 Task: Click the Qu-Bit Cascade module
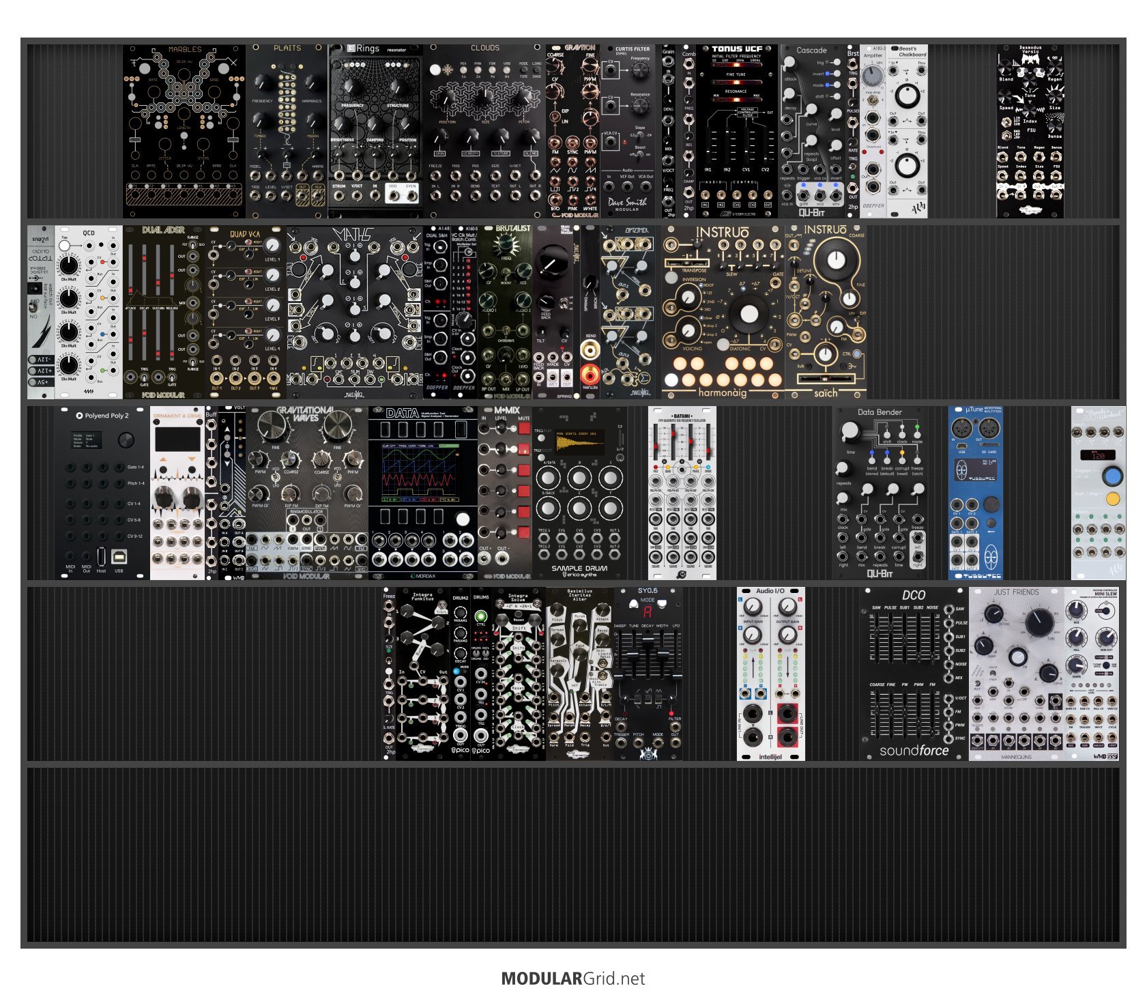(812, 131)
